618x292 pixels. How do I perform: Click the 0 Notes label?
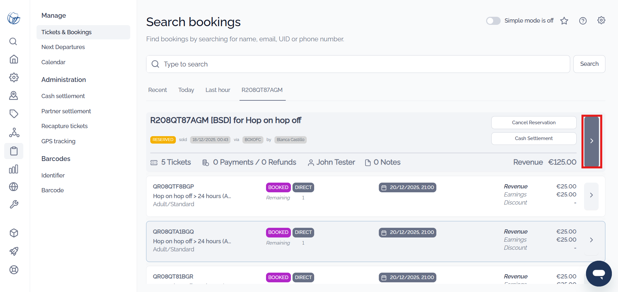pos(387,162)
